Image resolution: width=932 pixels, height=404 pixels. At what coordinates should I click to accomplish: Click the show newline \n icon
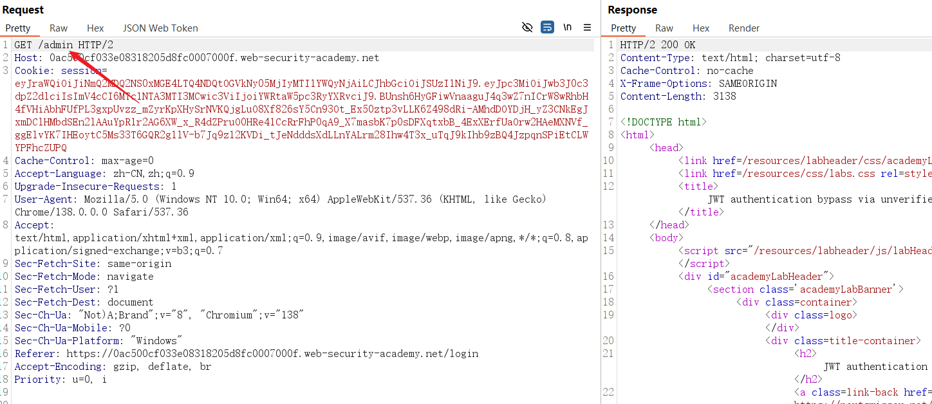(x=567, y=27)
